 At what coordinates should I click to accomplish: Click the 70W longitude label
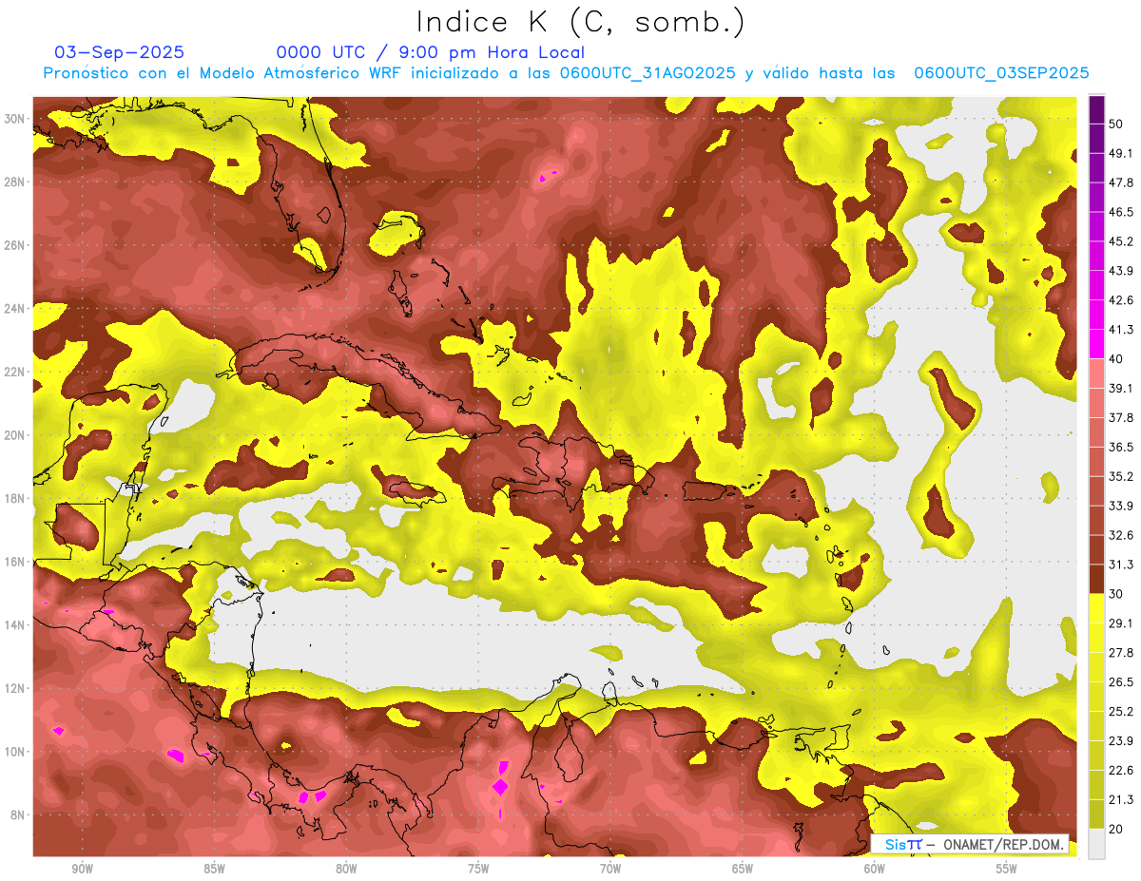(610, 869)
